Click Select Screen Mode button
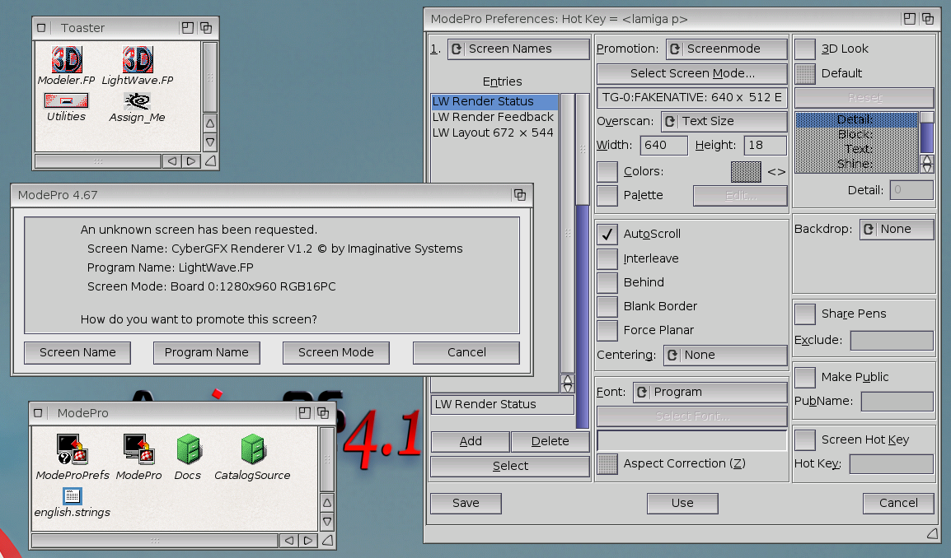The width and height of the screenshot is (951, 558). click(x=691, y=73)
